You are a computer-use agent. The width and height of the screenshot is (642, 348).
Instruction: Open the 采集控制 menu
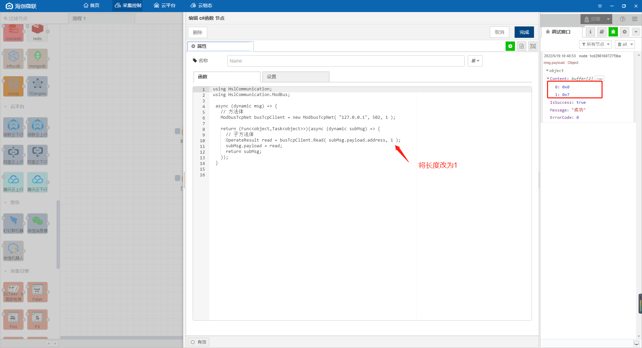click(128, 6)
